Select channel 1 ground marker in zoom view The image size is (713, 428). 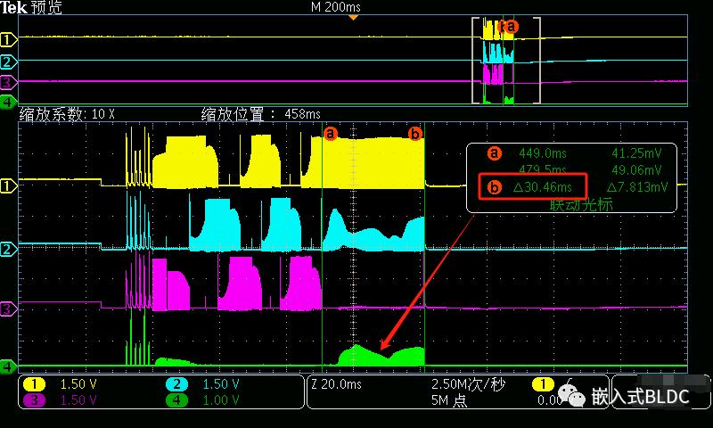click(8, 185)
